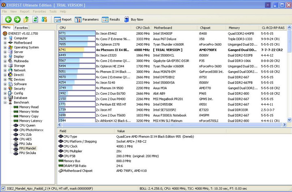Select the Database icon in tree

click(11, 98)
